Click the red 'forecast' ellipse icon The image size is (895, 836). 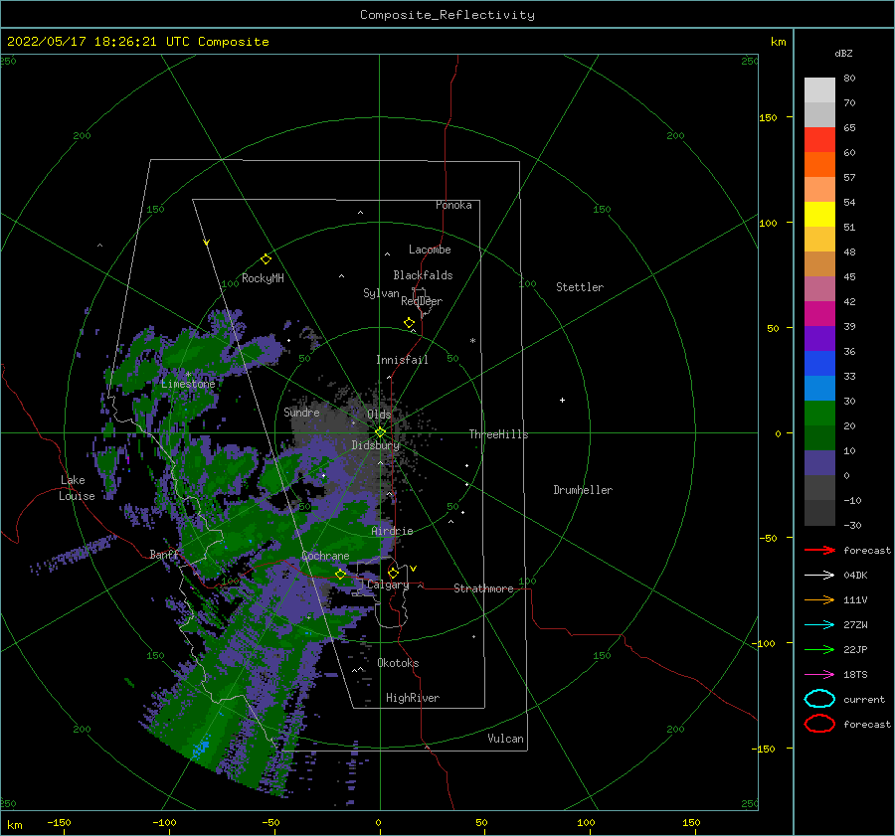819,724
